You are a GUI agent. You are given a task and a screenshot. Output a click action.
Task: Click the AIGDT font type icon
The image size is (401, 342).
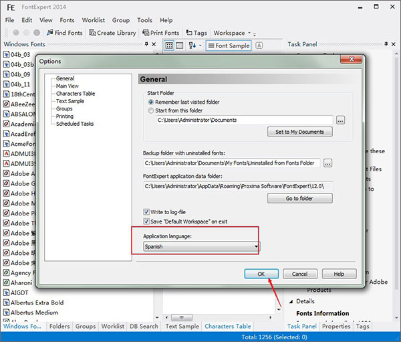[x=6, y=292]
